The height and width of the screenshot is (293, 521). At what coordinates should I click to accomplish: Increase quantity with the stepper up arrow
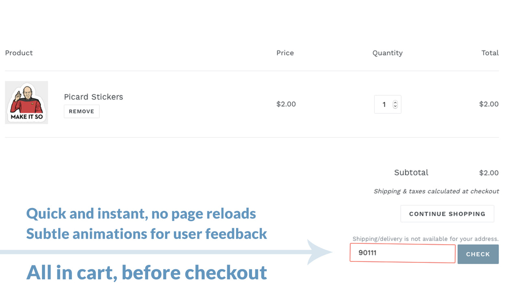point(394,101)
